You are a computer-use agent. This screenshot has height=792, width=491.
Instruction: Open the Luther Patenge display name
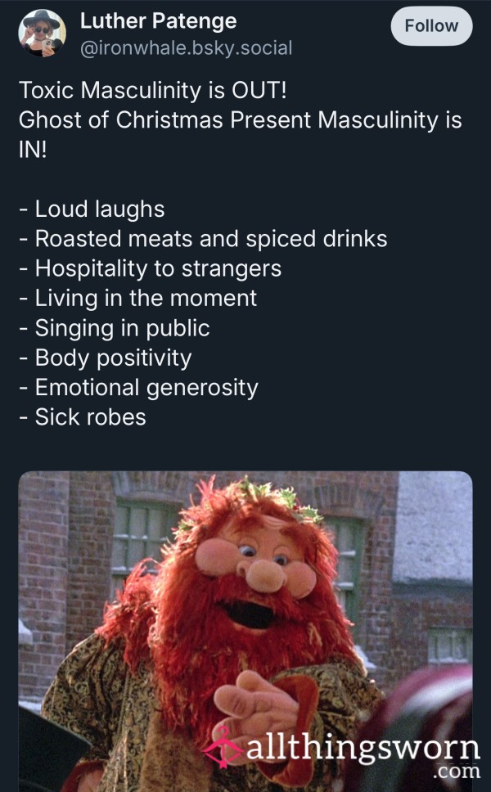tap(158, 20)
